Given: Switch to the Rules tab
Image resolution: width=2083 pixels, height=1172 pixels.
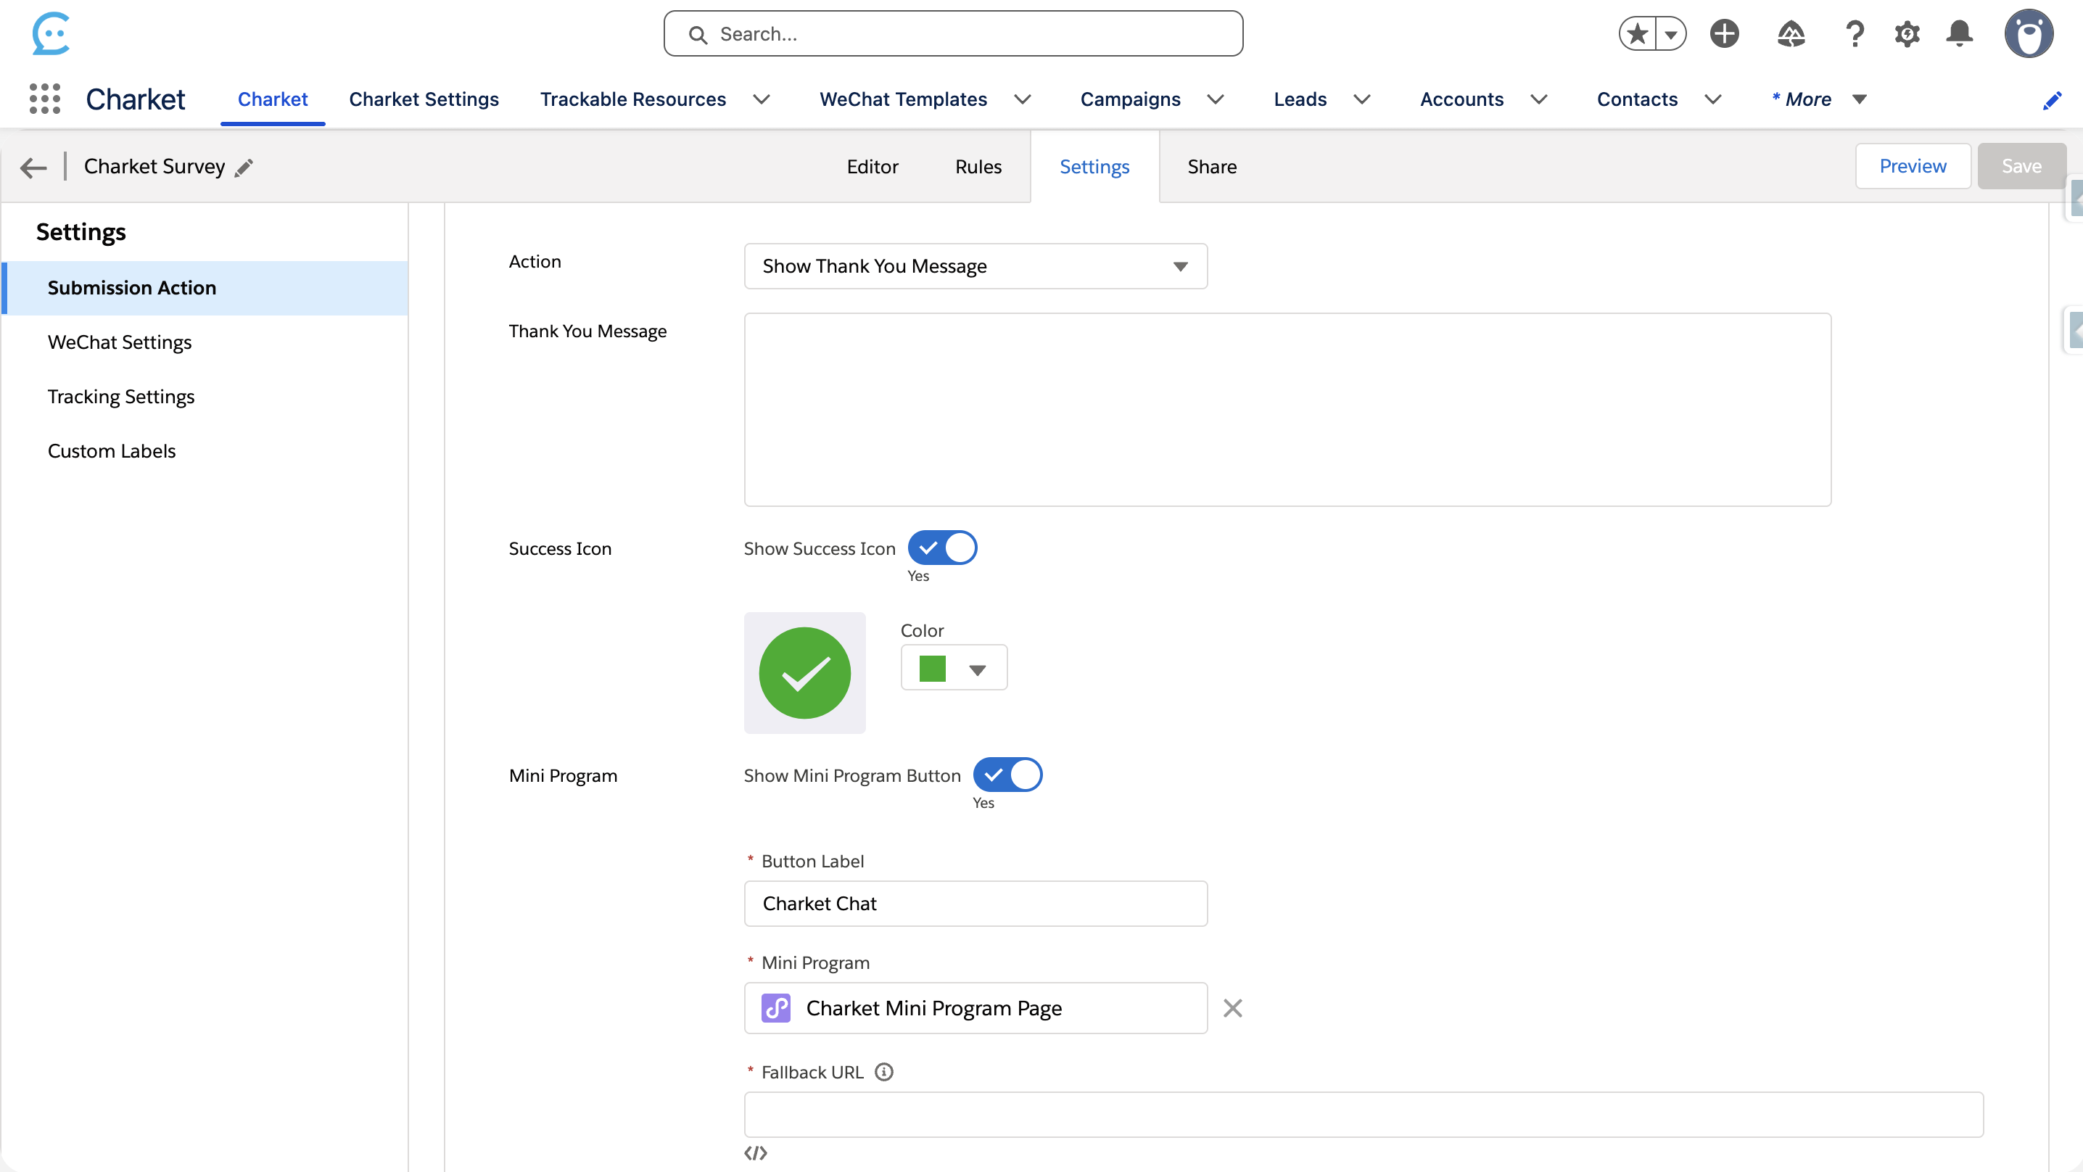Looking at the screenshot, I should click(x=978, y=167).
